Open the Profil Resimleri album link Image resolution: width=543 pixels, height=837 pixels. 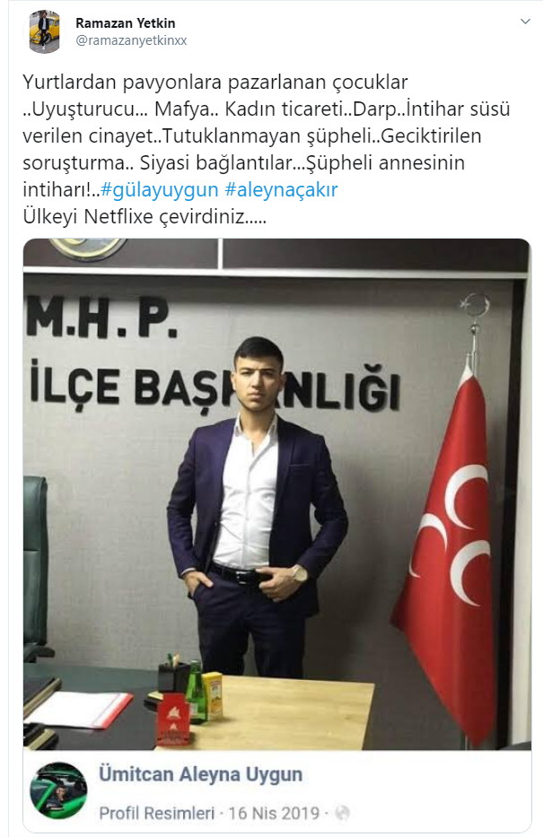(x=156, y=813)
